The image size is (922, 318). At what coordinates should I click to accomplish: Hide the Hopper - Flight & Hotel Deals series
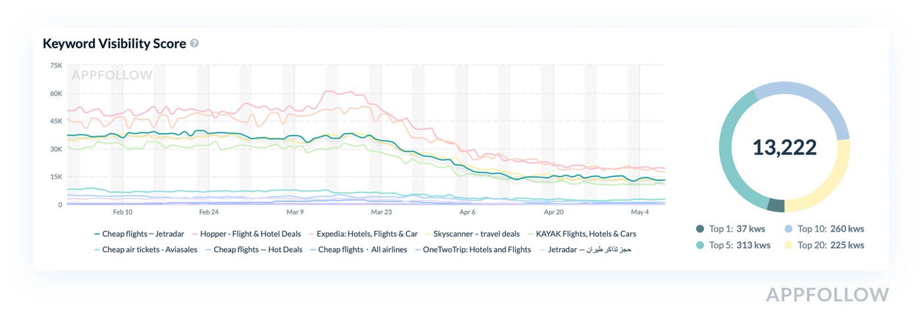[246, 234]
